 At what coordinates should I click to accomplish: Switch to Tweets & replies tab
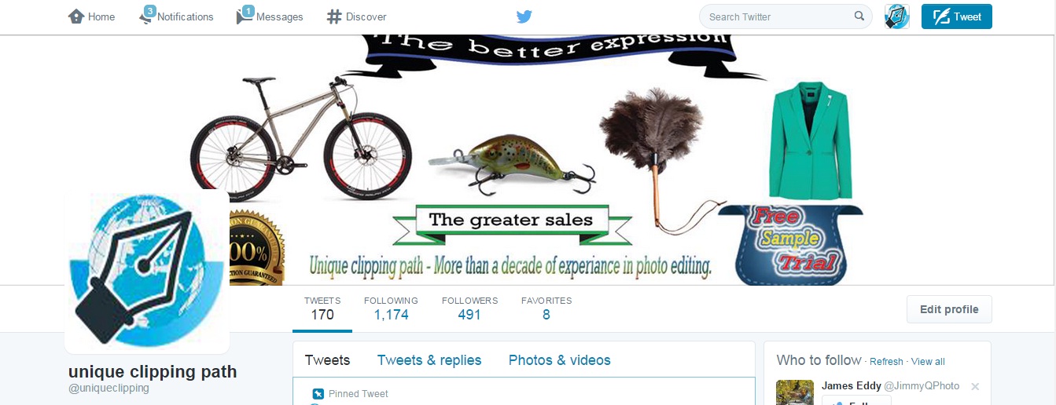(x=429, y=360)
